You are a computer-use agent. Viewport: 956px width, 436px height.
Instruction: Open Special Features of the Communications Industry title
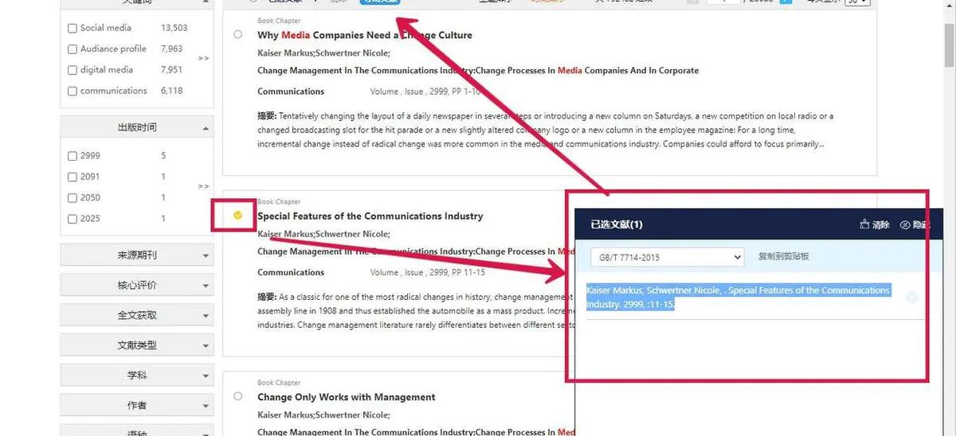370,216
